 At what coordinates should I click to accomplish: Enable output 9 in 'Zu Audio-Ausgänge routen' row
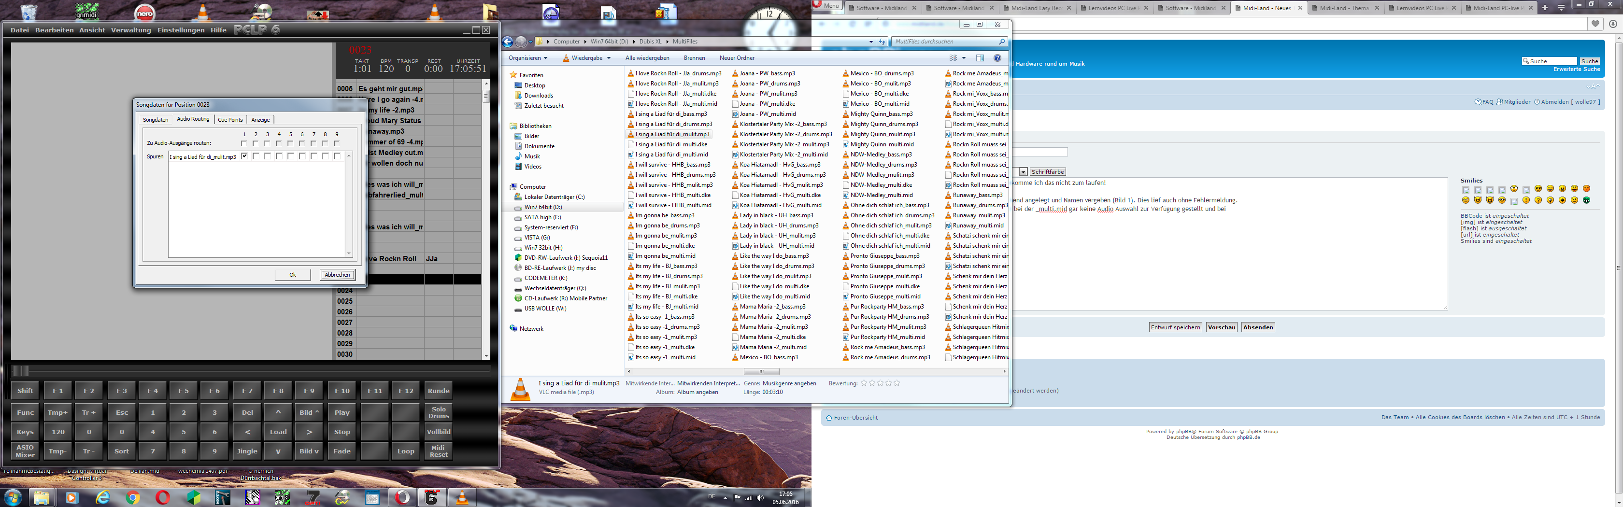(337, 143)
